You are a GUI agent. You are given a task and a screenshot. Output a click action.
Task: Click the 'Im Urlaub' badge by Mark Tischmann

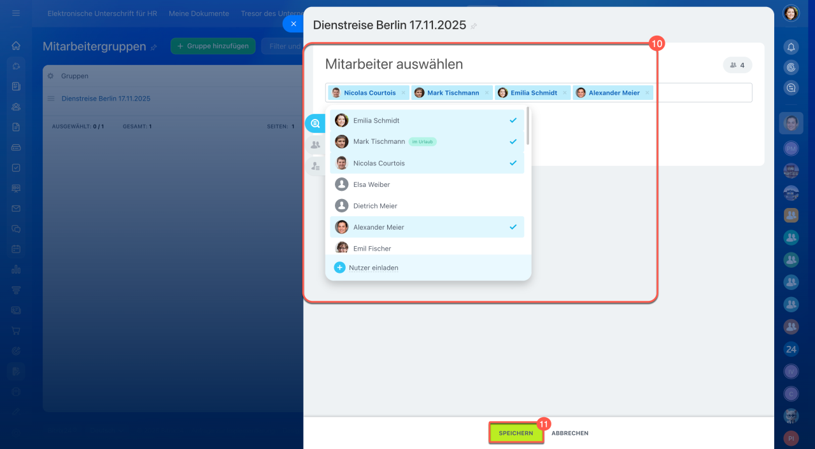[423, 142]
